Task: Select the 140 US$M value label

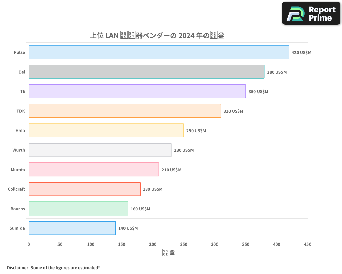Action: pyautogui.click(x=128, y=228)
